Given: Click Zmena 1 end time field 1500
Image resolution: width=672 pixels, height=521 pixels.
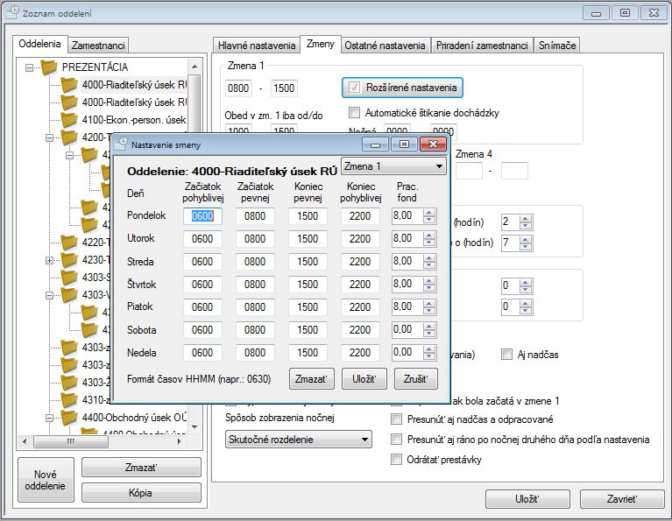Looking at the screenshot, I should [x=284, y=88].
